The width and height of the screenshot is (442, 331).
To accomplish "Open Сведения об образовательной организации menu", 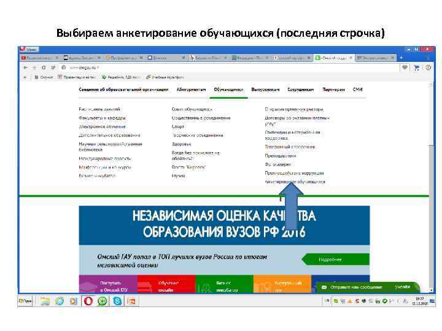I will (x=123, y=89).
